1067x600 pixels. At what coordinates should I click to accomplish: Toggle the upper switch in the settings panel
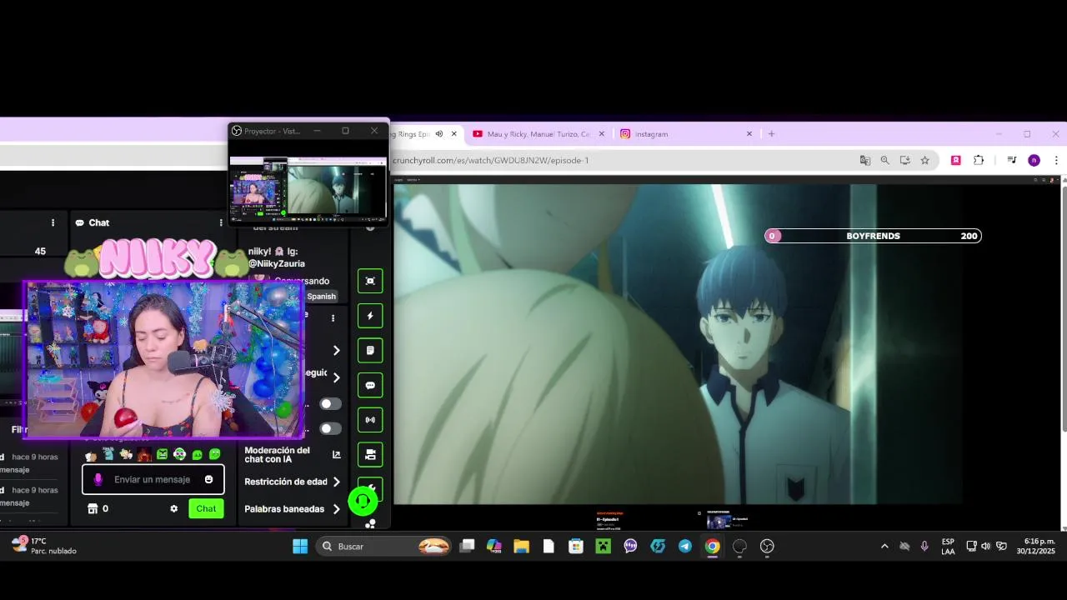click(x=331, y=404)
